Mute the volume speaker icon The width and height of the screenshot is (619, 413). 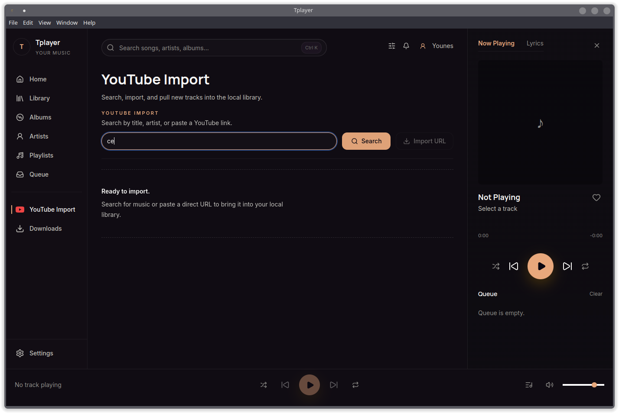550,385
